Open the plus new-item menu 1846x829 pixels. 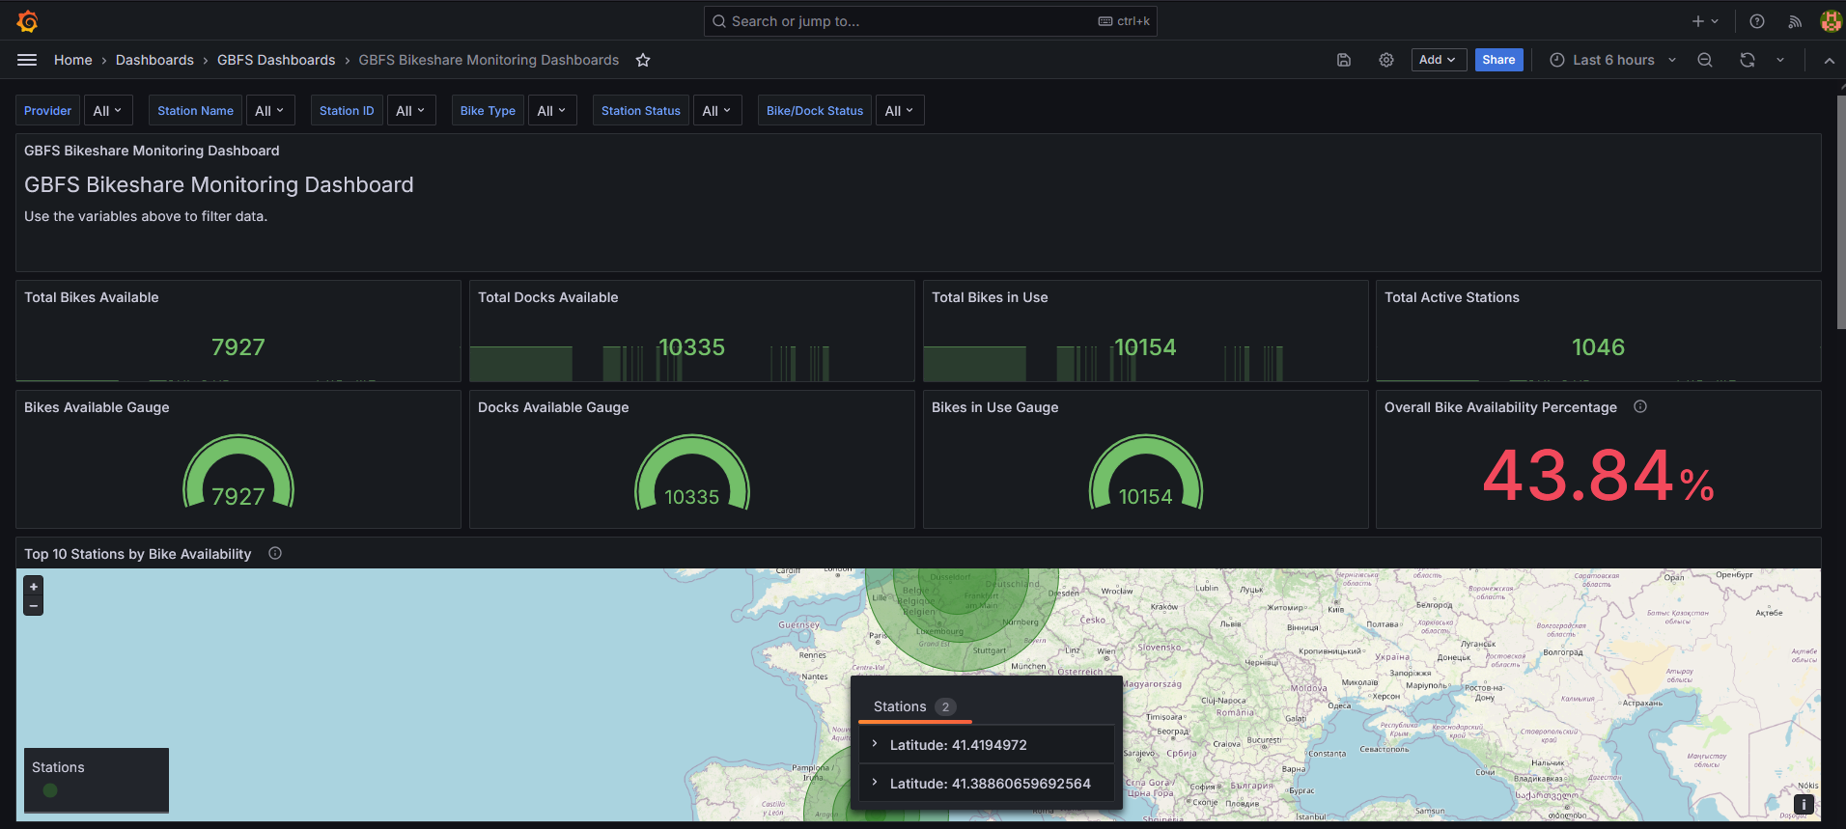click(x=1705, y=21)
